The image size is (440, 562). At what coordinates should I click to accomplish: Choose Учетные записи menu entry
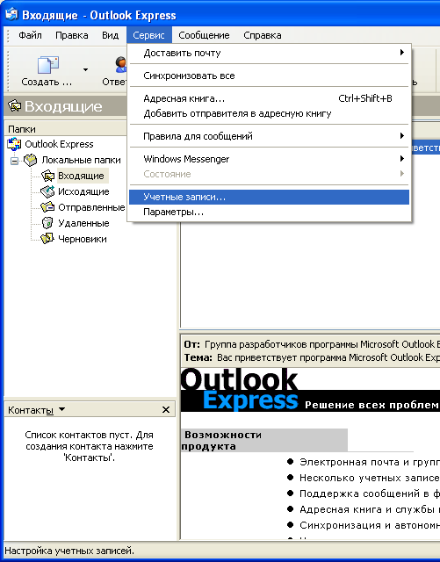coord(269,197)
